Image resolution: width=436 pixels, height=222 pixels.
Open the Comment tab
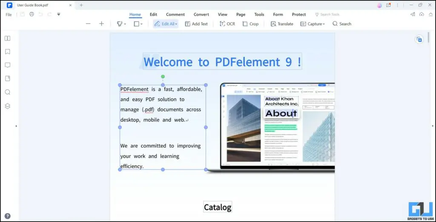tap(175, 14)
